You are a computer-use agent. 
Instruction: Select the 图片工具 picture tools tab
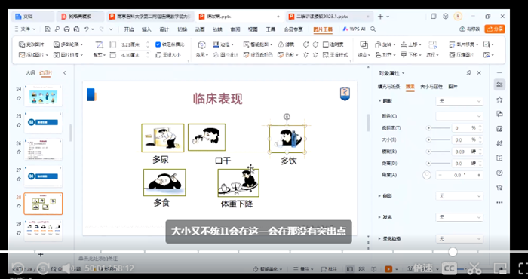pos(323,29)
